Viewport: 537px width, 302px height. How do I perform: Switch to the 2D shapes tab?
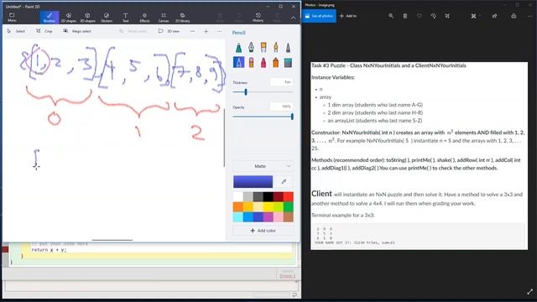click(69, 17)
